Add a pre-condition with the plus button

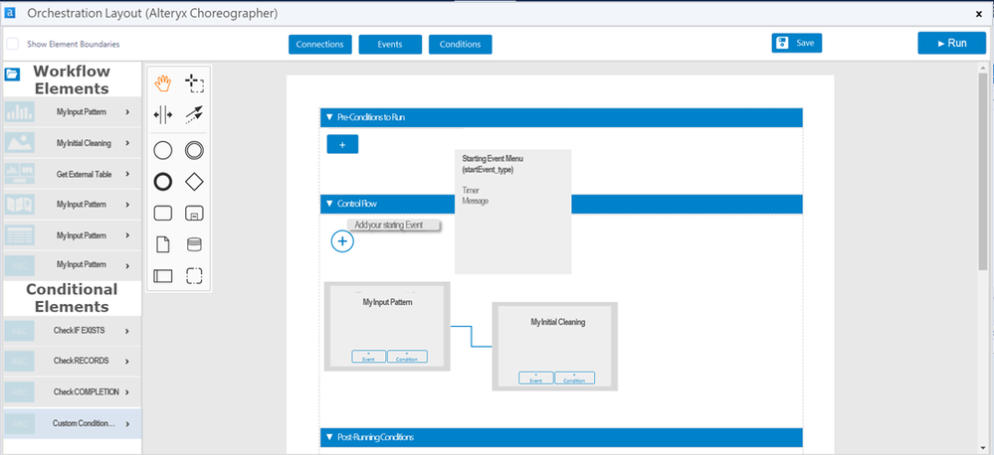coord(342,144)
